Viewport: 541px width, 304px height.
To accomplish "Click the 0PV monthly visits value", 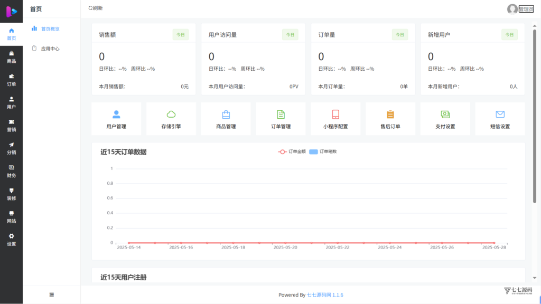I will tap(294, 87).
